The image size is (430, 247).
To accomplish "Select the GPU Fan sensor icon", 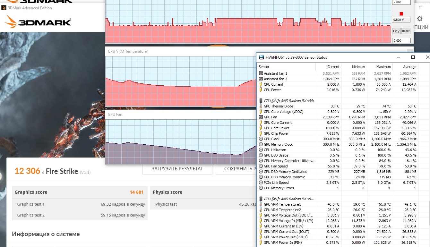I will coord(261,117).
